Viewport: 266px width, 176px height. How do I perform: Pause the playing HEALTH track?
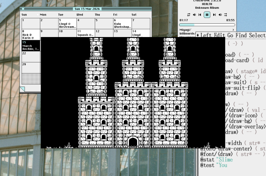click(207, 15)
